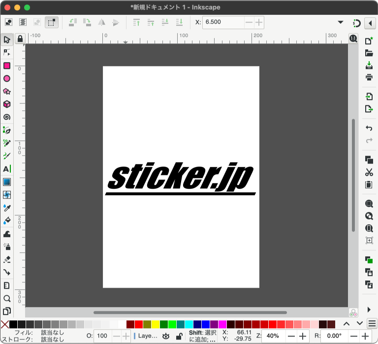Viewport: 378px width, 344px height.
Task: Click the Zoom to page icon
Action: (369, 228)
